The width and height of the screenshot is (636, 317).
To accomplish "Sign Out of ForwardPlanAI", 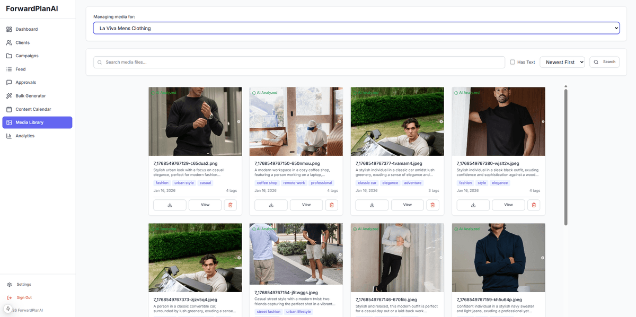I will [24, 297].
